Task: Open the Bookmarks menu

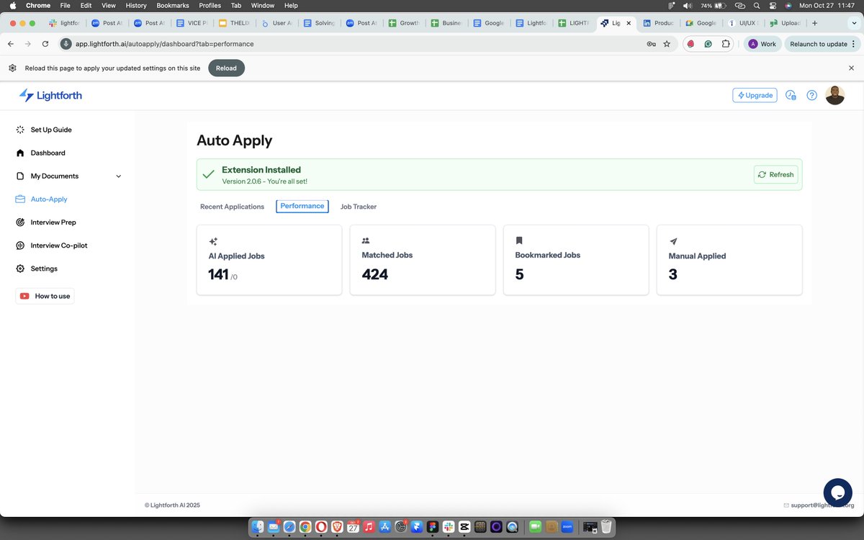Action: pos(173,5)
